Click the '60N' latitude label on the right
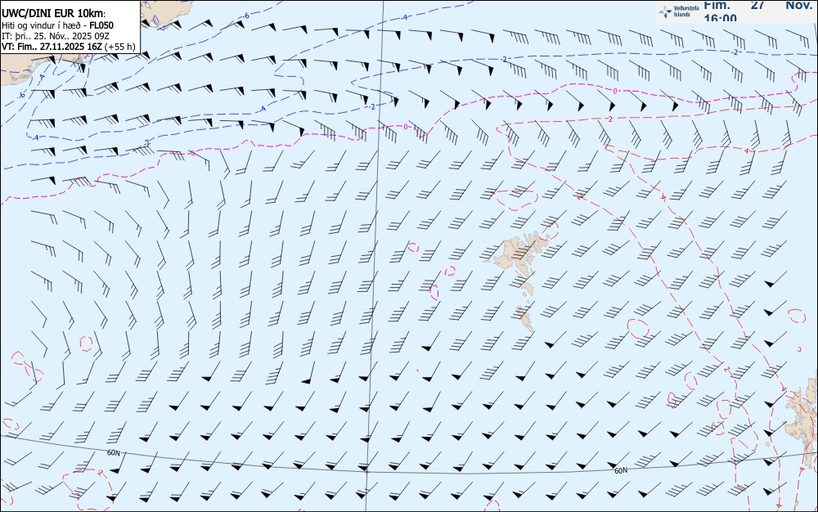 [621, 471]
